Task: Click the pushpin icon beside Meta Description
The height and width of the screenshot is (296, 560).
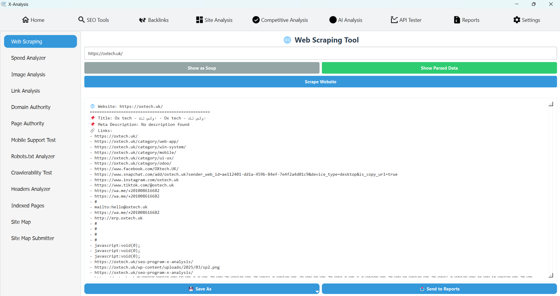Action: 93,124
